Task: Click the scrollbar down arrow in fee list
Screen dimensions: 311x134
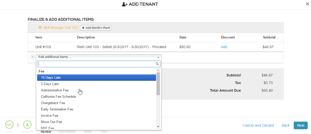Action: pos(159,126)
